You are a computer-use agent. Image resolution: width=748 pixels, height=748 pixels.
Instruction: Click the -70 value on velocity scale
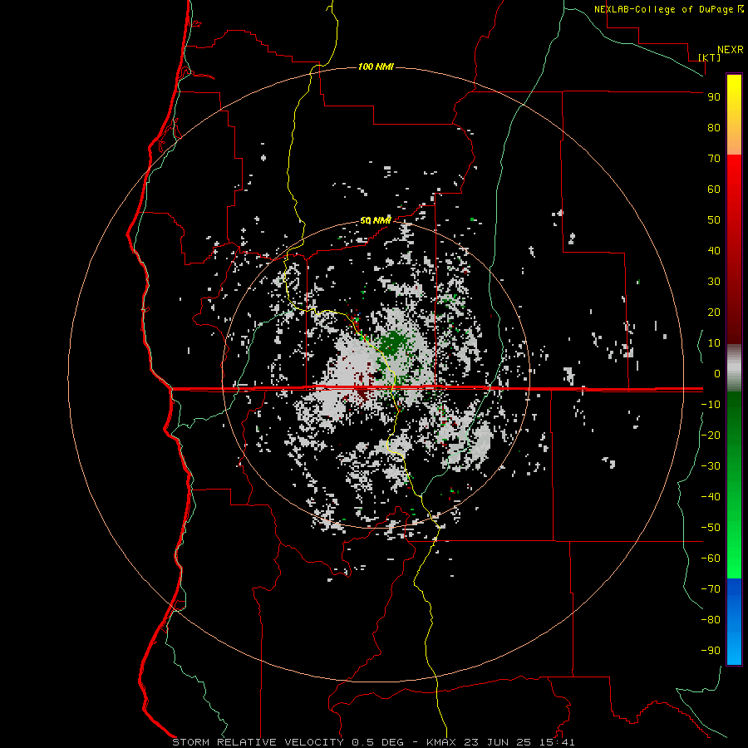coord(711,589)
